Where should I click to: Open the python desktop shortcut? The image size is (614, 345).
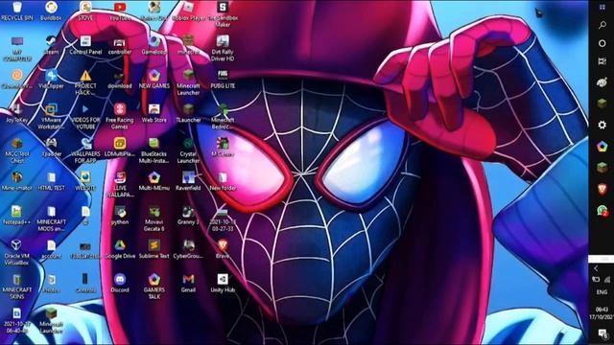click(x=120, y=215)
